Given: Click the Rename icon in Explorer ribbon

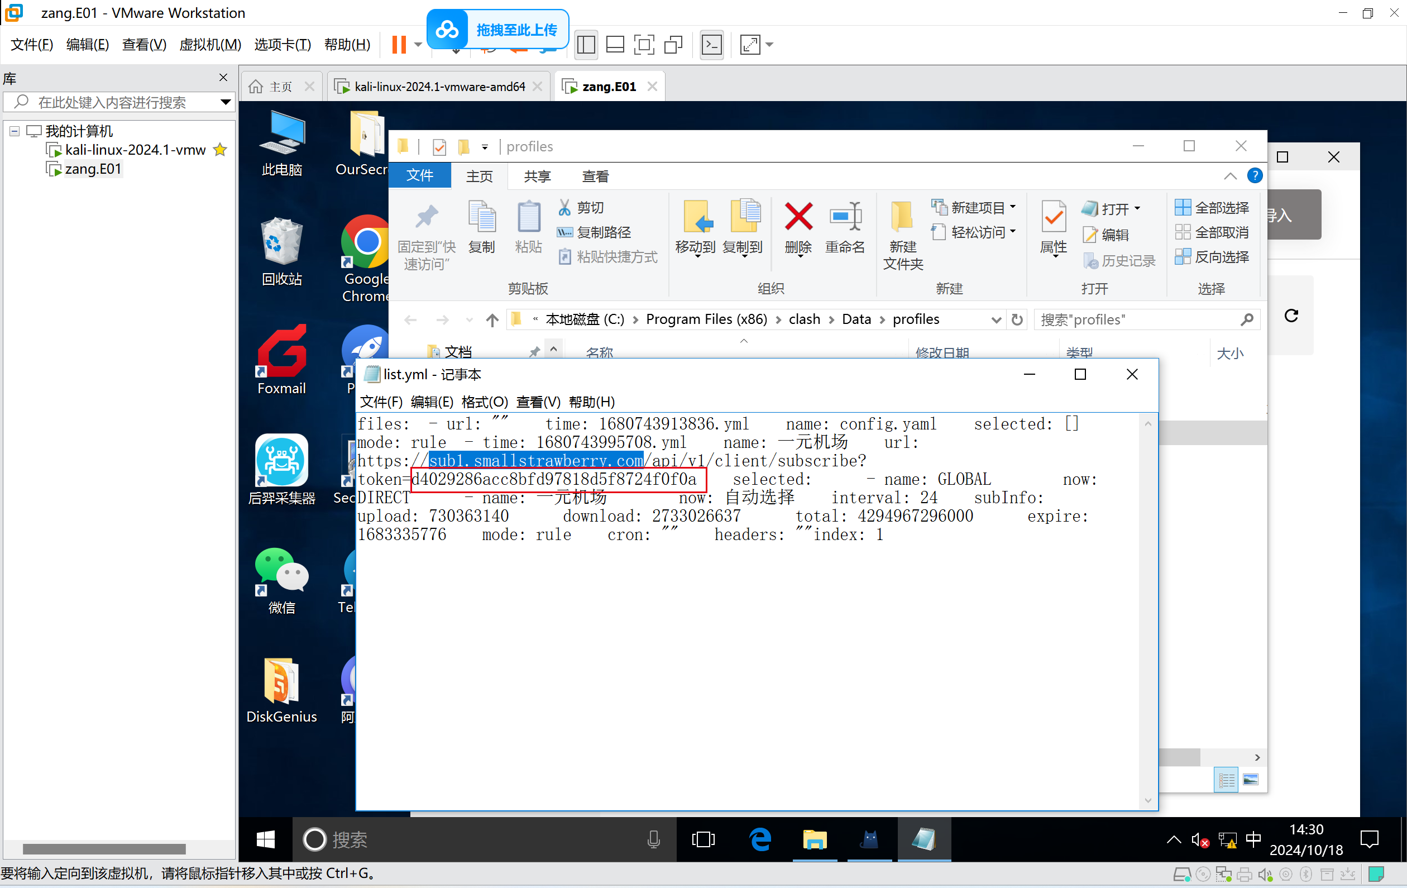Looking at the screenshot, I should (845, 217).
